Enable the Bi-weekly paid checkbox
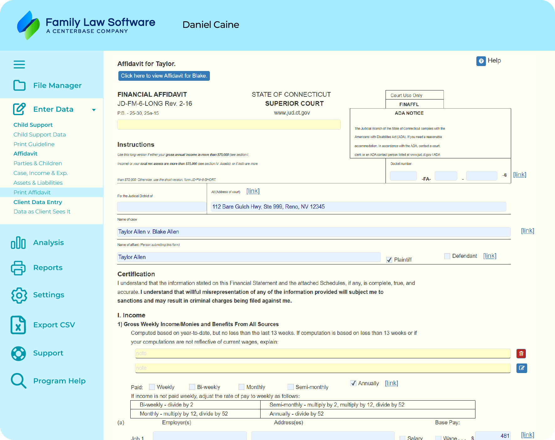The height and width of the screenshot is (440, 555). pos(192,387)
